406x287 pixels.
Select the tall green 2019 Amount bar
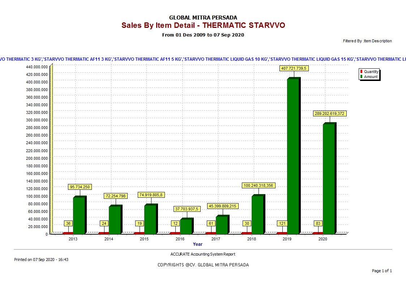click(293, 156)
